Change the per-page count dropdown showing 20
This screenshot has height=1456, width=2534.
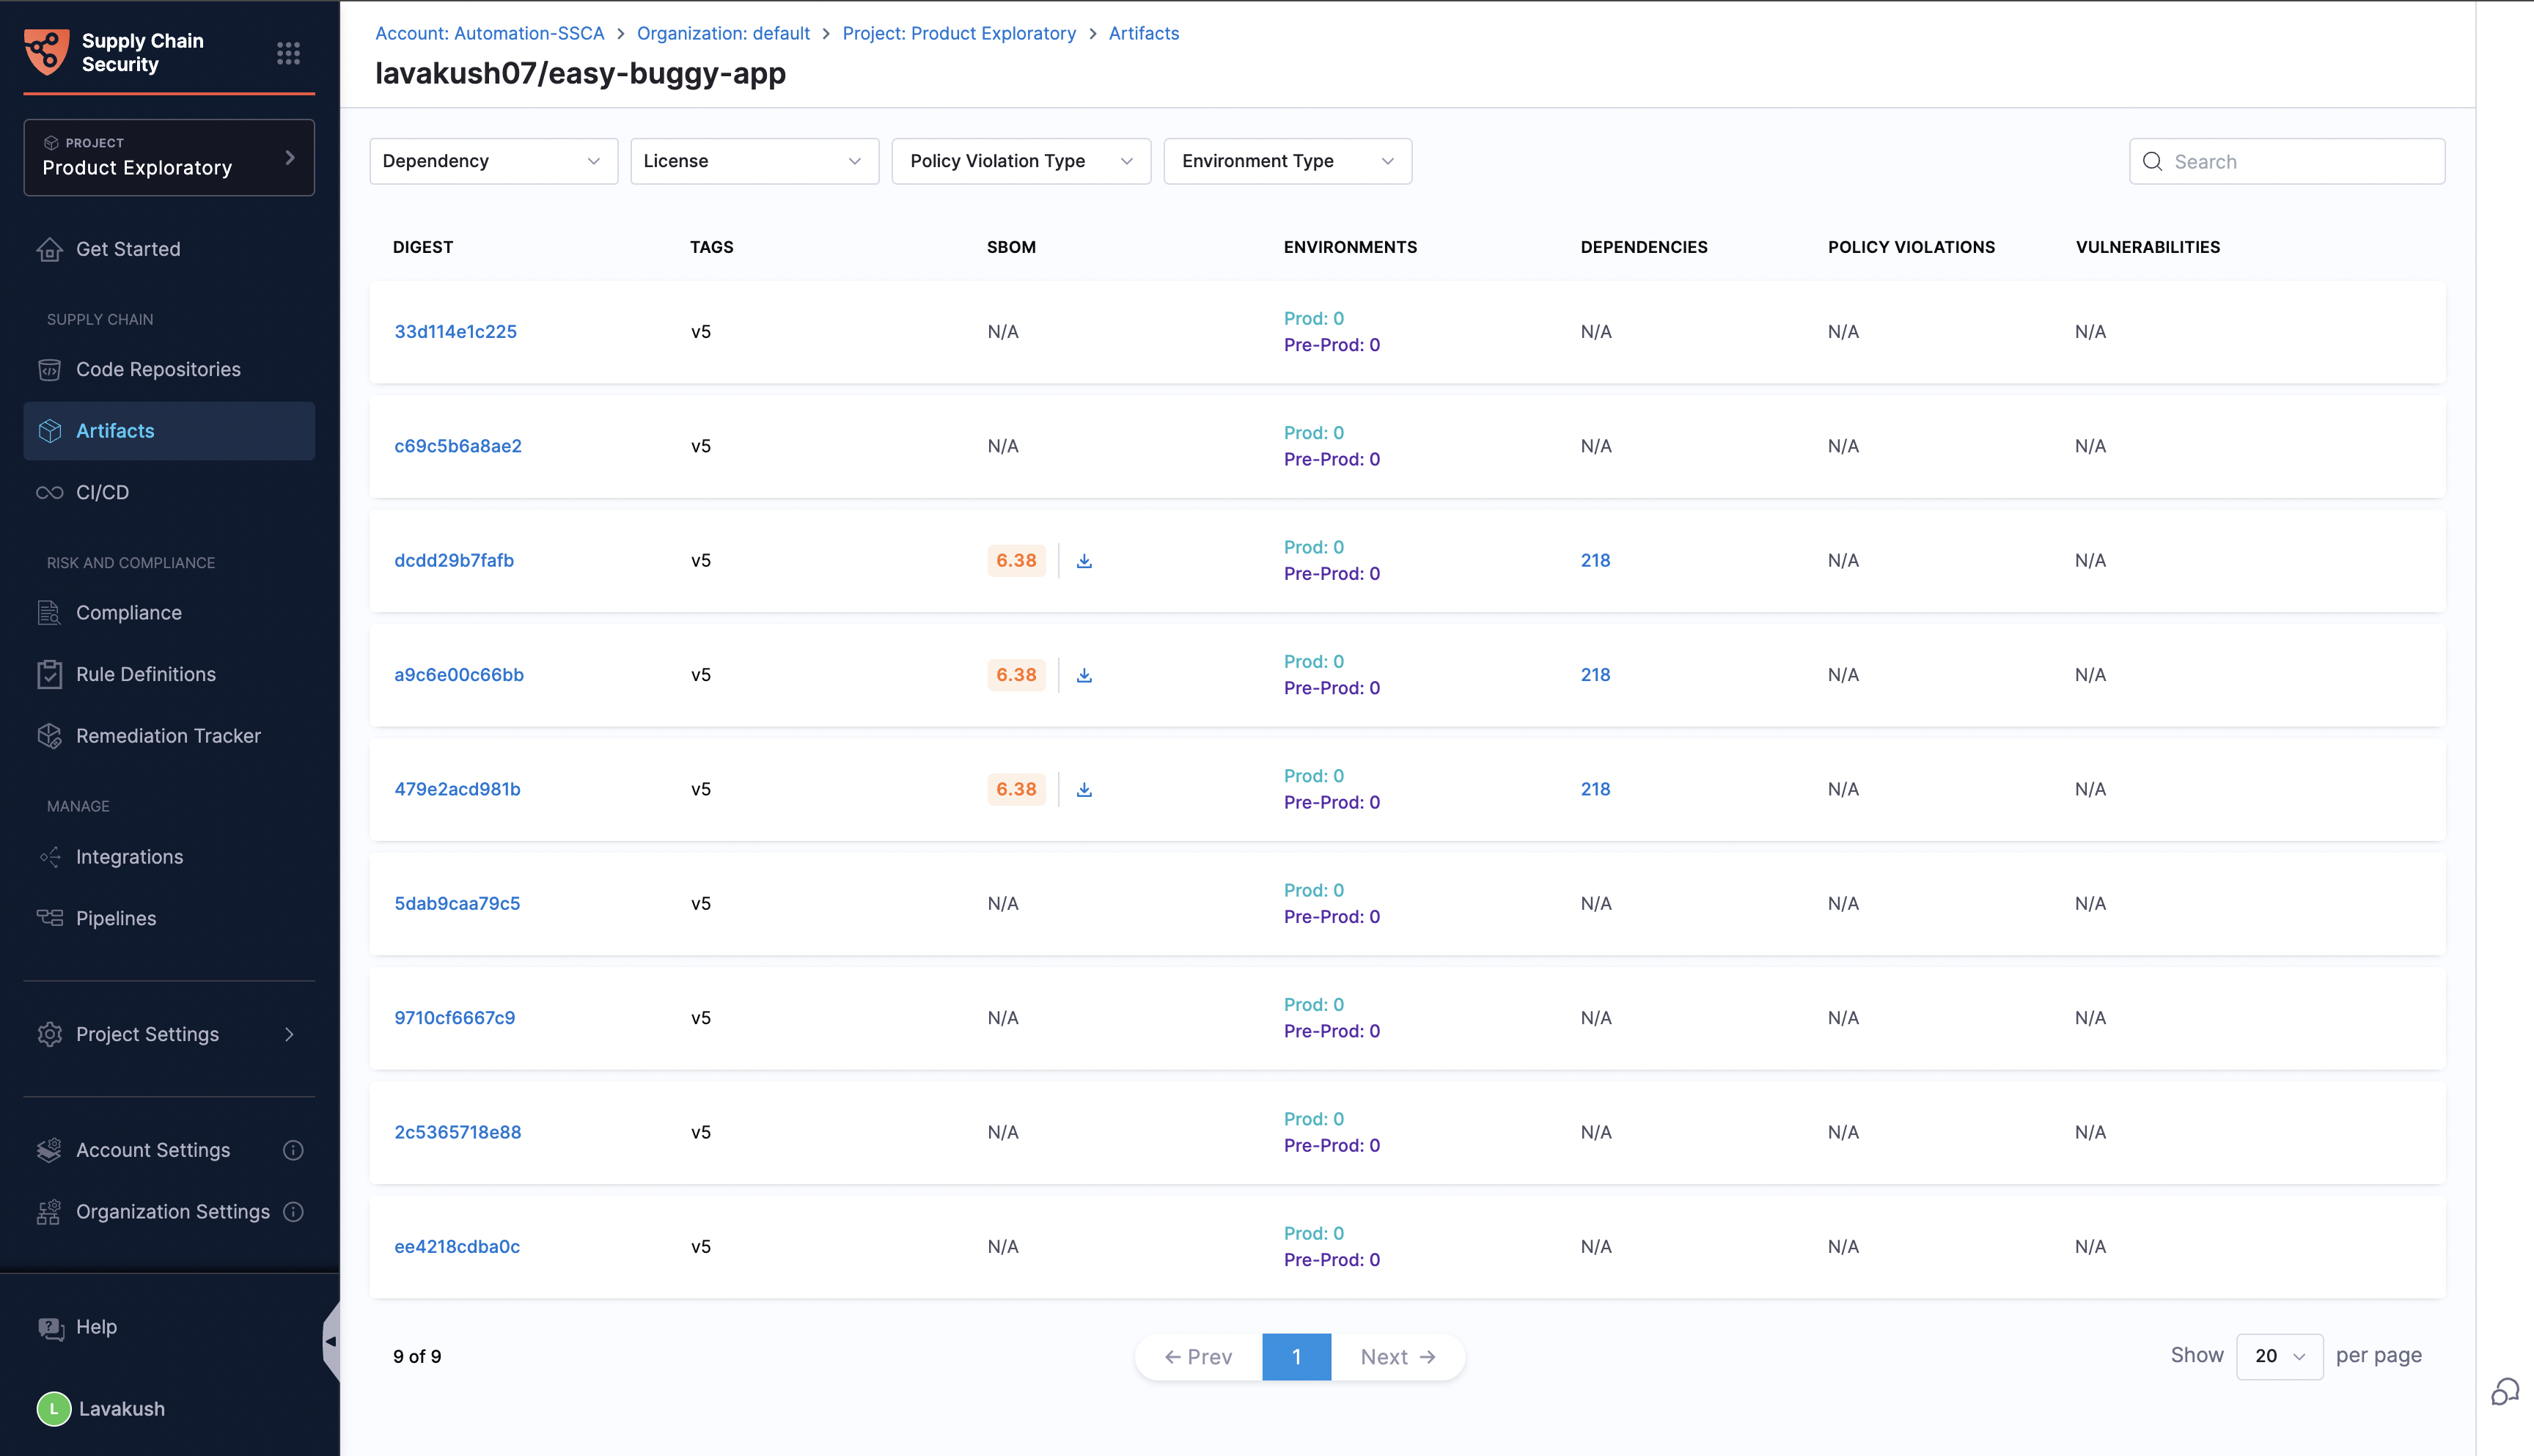(2279, 1356)
